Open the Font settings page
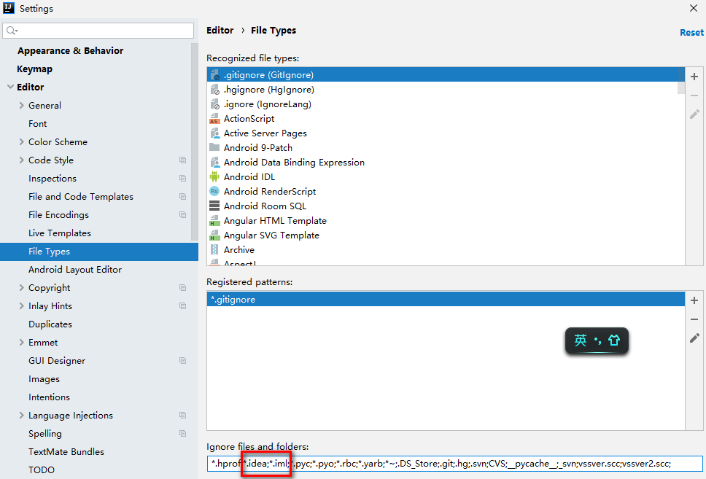Viewport: 706px width, 479px height. [37, 124]
